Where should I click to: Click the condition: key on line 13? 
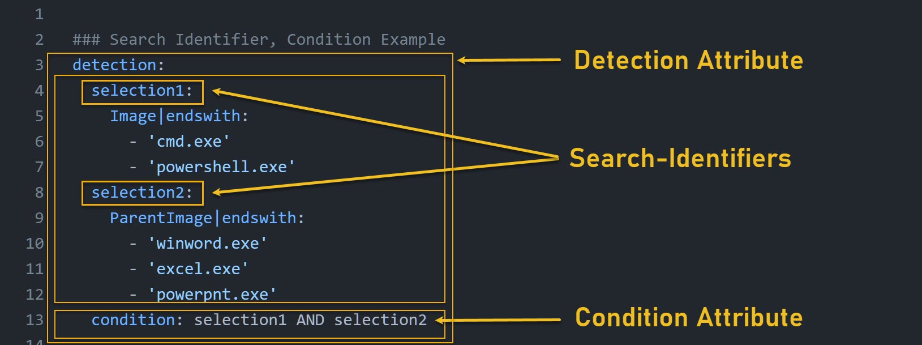(x=138, y=320)
